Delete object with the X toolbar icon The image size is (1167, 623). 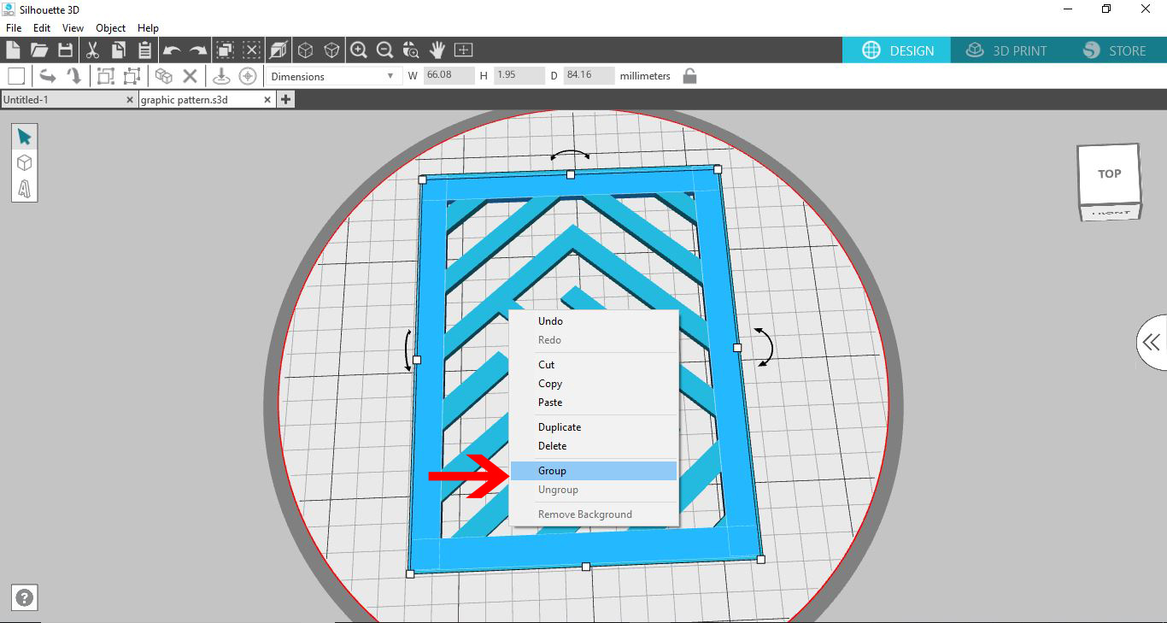190,76
